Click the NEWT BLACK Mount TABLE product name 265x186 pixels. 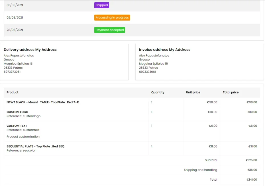[x=43, y=102]
